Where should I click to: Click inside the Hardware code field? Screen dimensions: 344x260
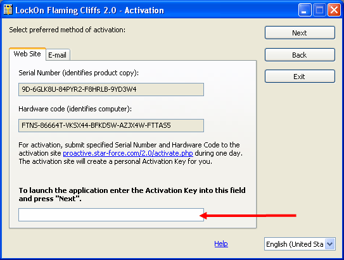point(111,125)
